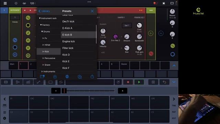Click the tempo value 120
220x124 pixels.
[x=32, y=3]
